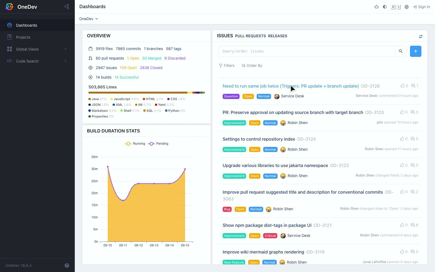Image resolution: width=435 pixels, height=272 pixels.
Task: Click the '2838 Closed' issues link
Action: point(151,68)
